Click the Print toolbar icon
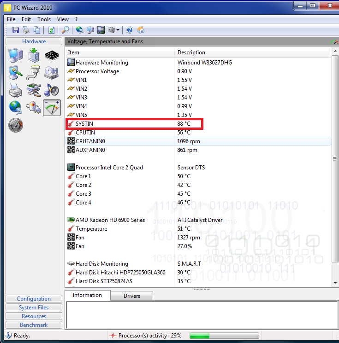The image size is (339, 343). tap(26, 30)
